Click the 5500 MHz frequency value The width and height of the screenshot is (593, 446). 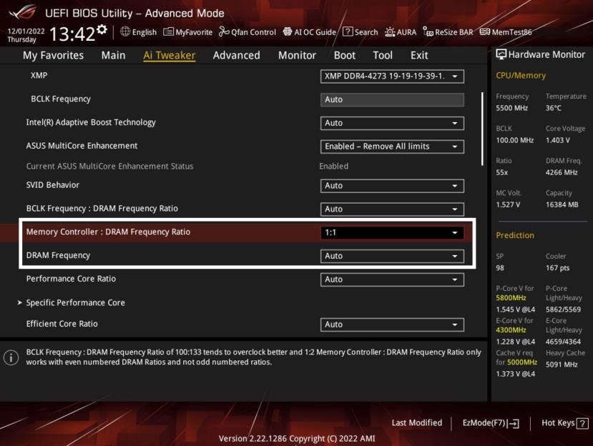pos(511,108)
